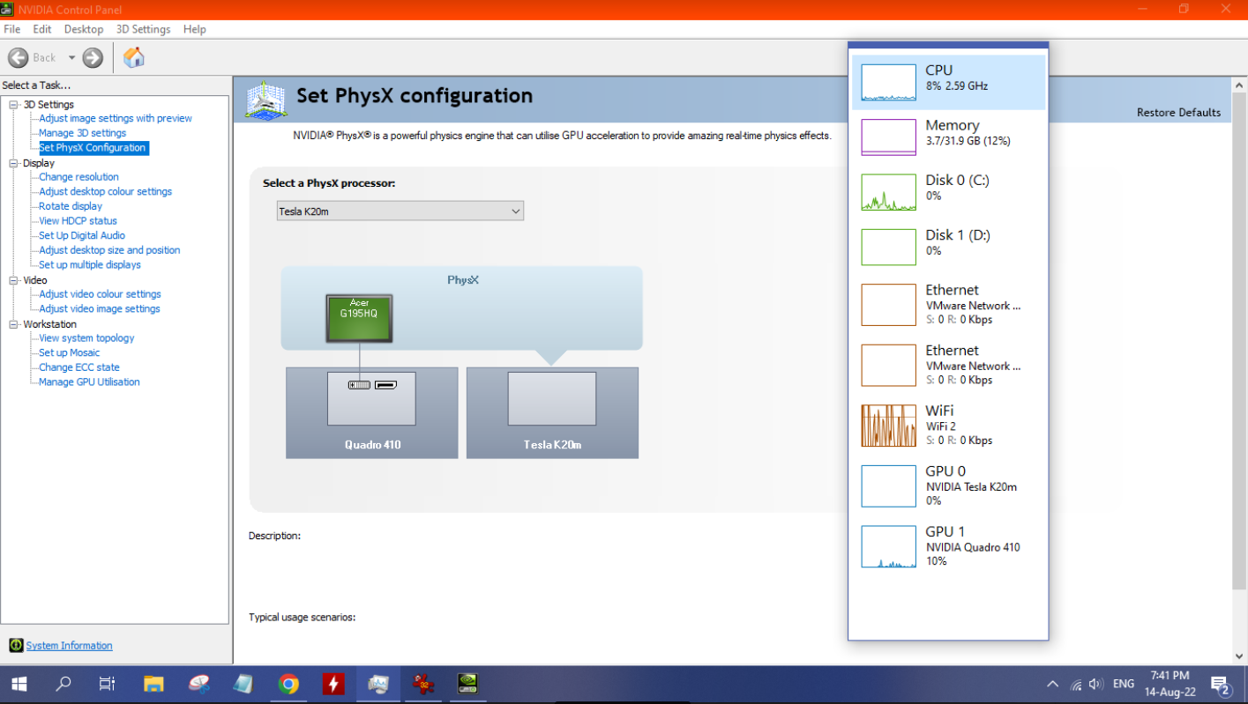Select Set PhysX Configuration task
The height and width of the screenshot is (704, 1248).
93,148
